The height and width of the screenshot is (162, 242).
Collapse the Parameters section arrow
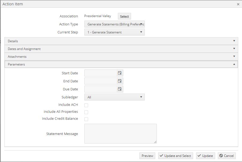[234, 64]
